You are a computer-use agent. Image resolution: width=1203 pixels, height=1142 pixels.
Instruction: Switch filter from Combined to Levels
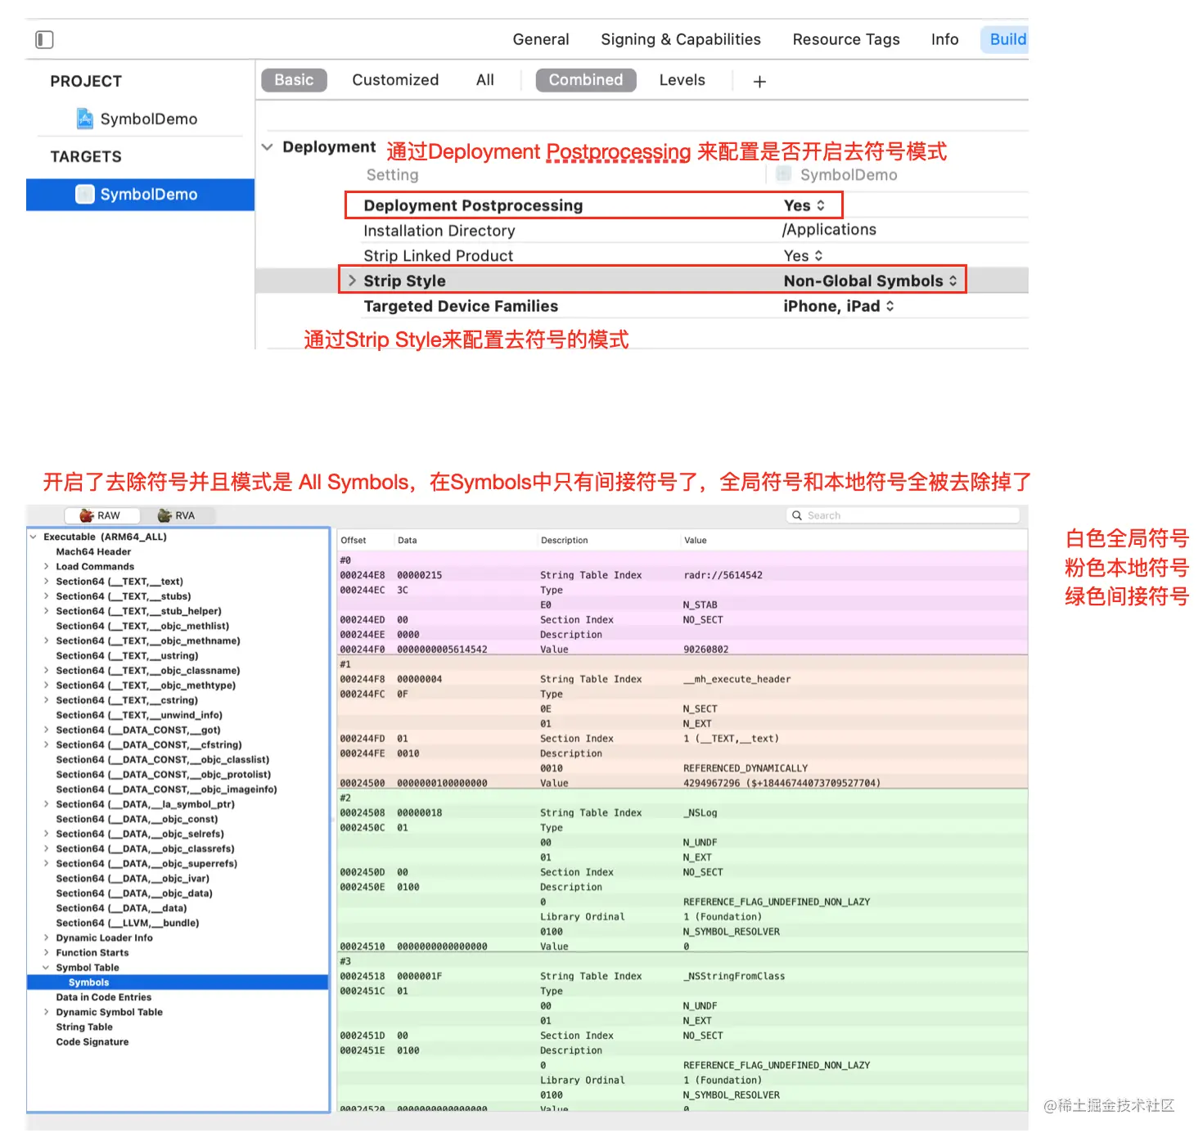pyautogui.click(x=682, y=79)
